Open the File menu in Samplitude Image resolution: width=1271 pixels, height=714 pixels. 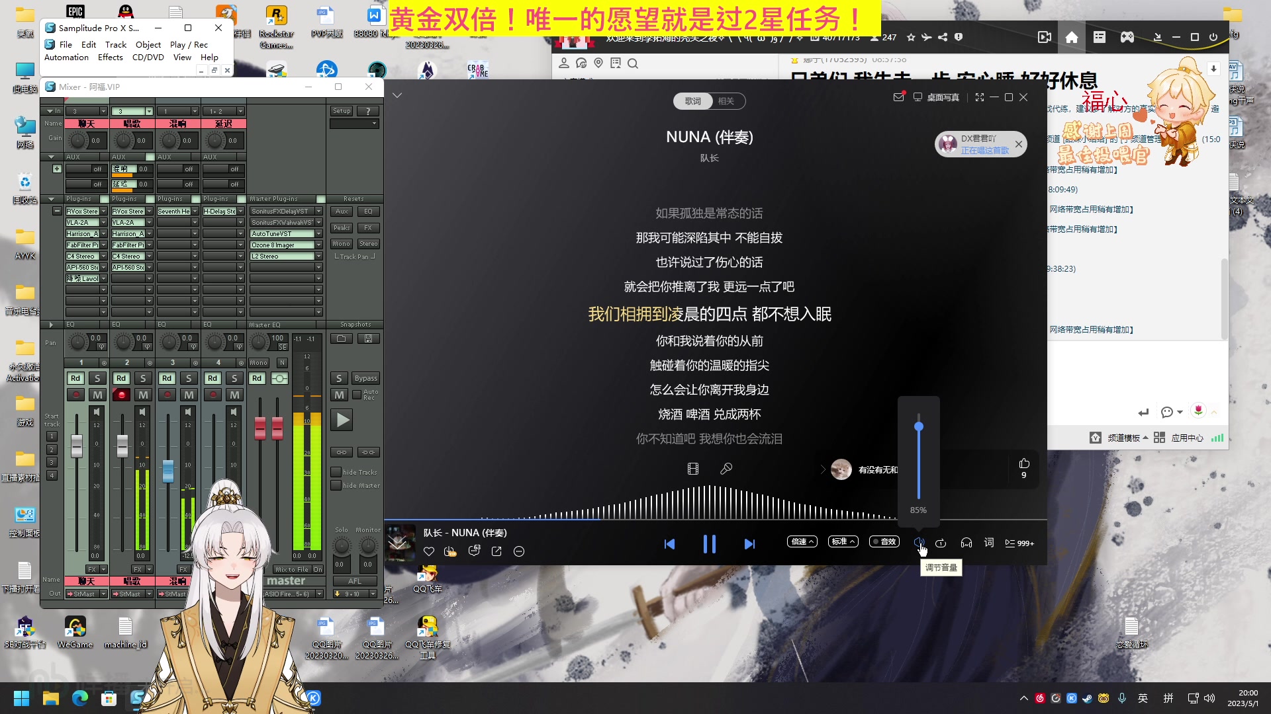click(x=66, y=44)
